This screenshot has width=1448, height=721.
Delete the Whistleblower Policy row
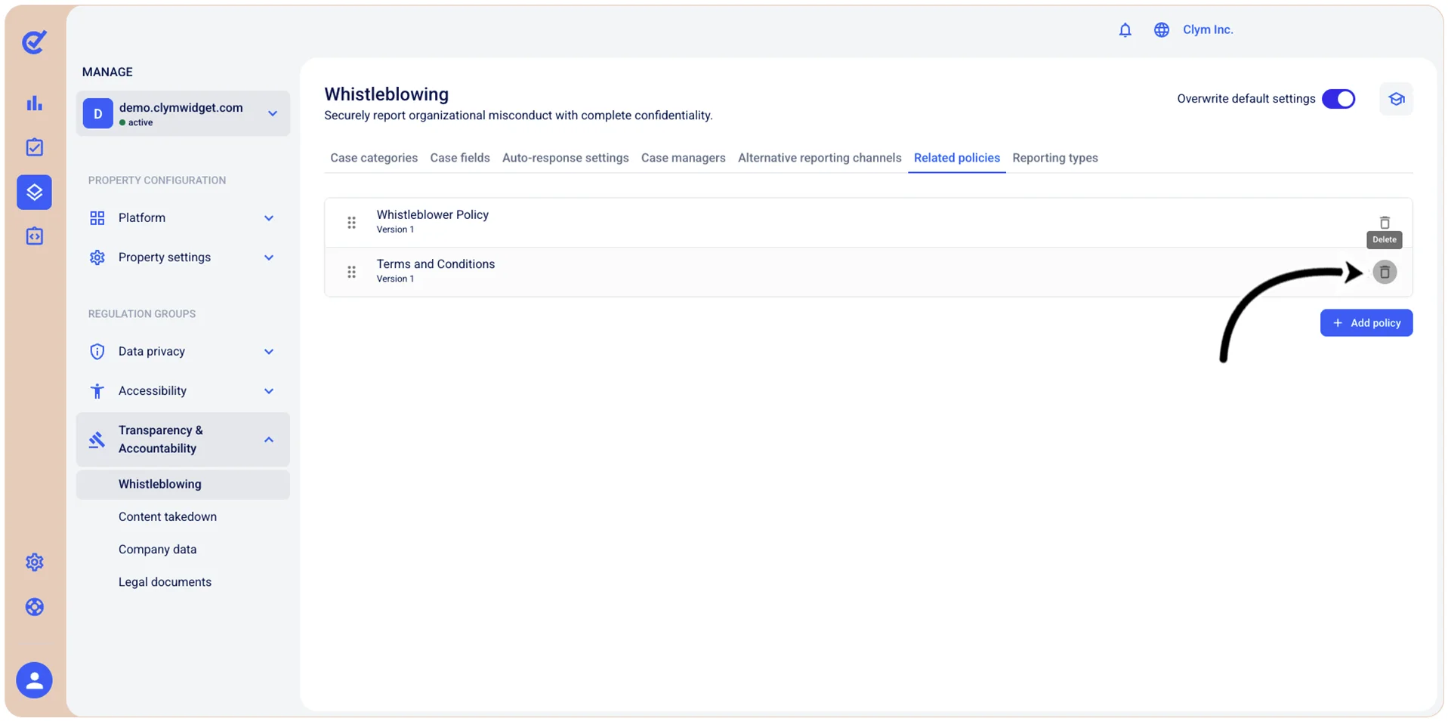1384,223
